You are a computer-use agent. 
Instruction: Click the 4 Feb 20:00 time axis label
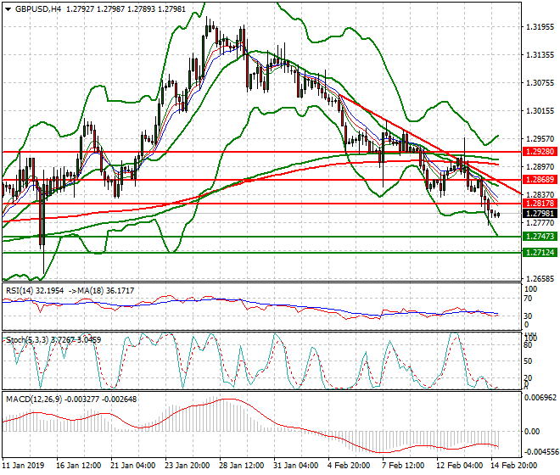pyautogui.click(x=349, y=466)
